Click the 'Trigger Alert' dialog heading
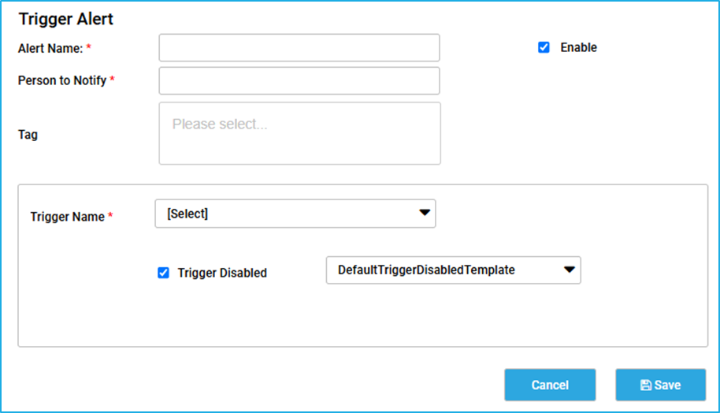The image size is (720, 413). (x=65, y=19)
